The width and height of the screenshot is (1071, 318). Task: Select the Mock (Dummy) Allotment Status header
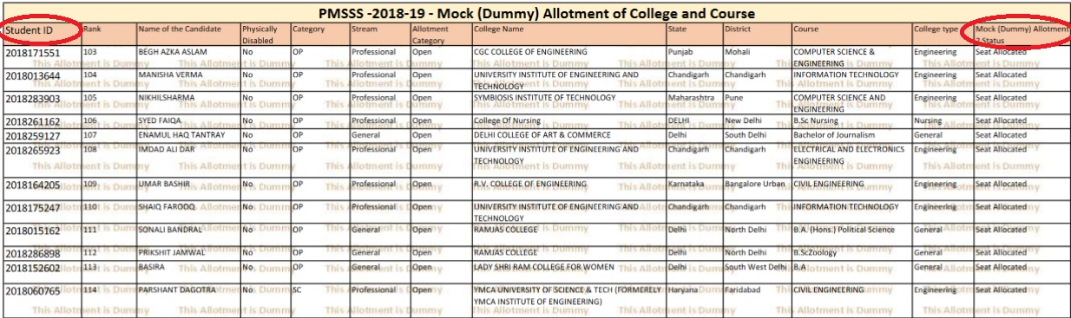coord(1022,34)
